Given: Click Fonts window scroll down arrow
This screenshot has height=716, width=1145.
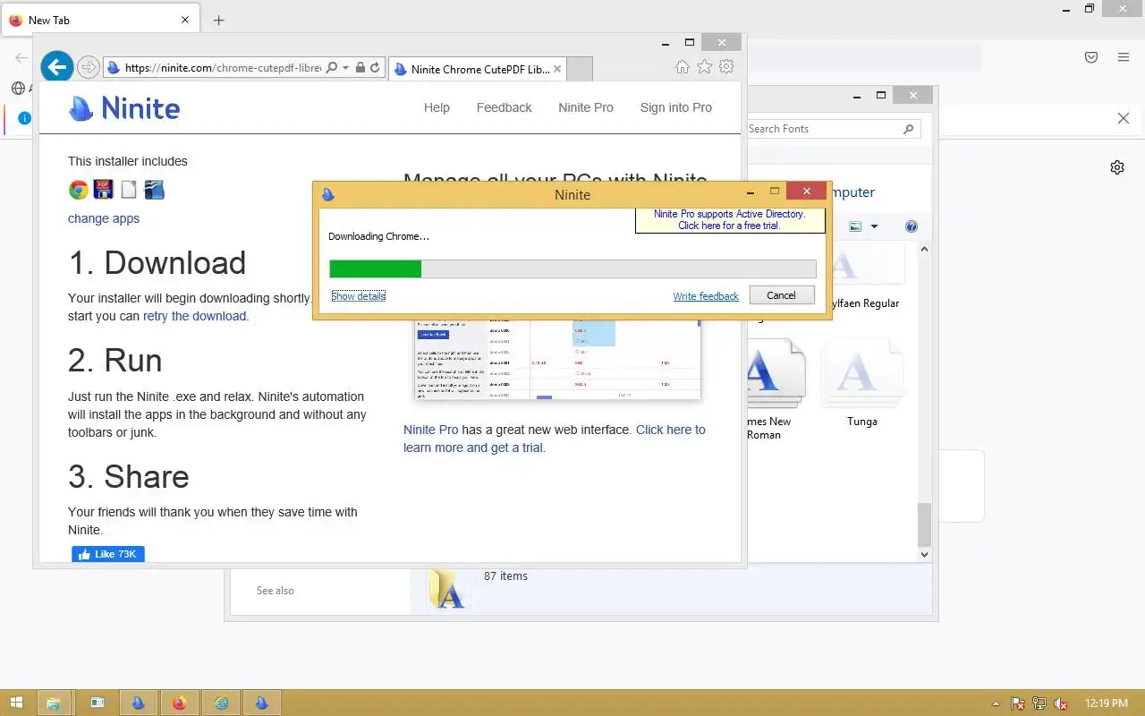Looking at the screenshot, I should 925,554.
